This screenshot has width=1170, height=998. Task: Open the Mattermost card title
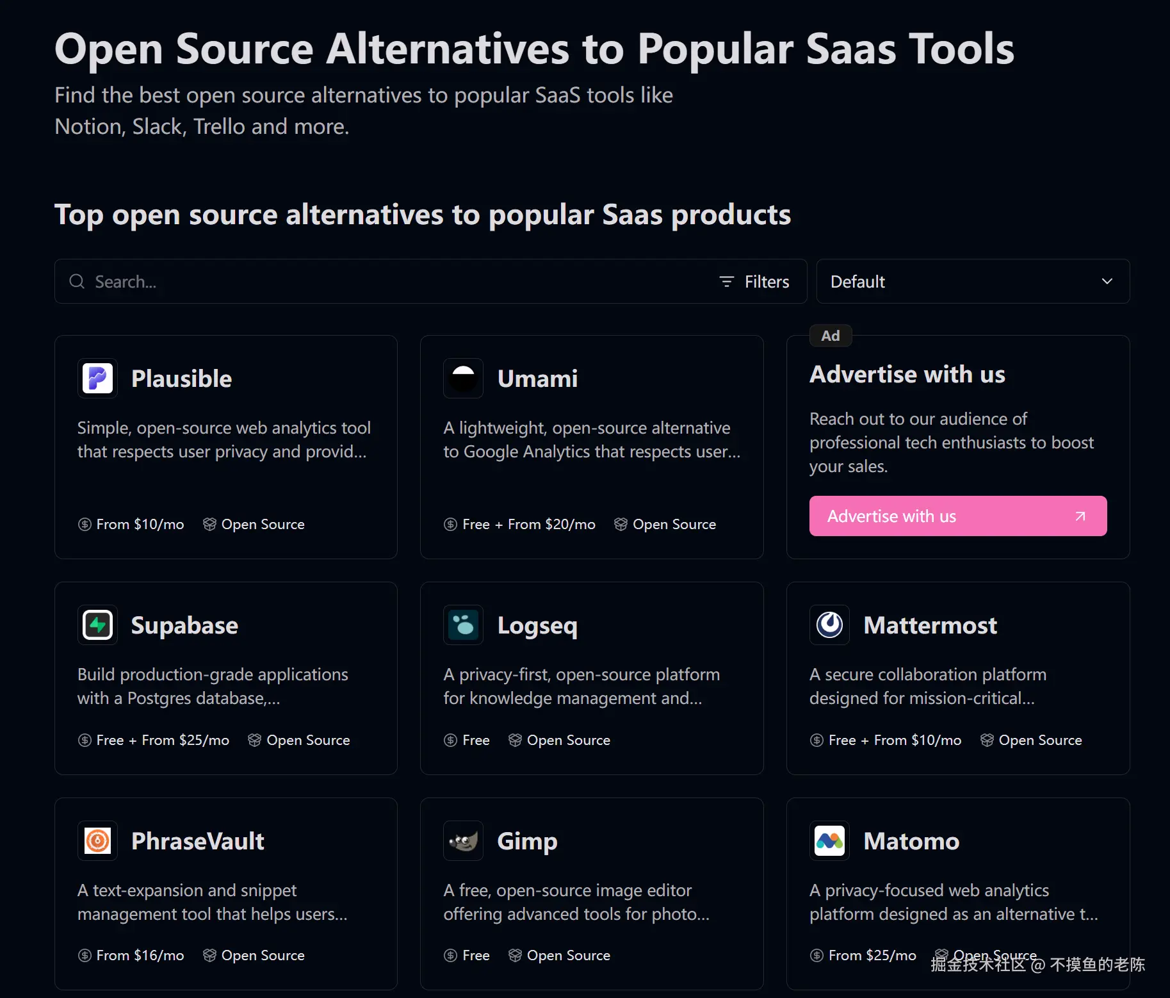click(930, 625)
